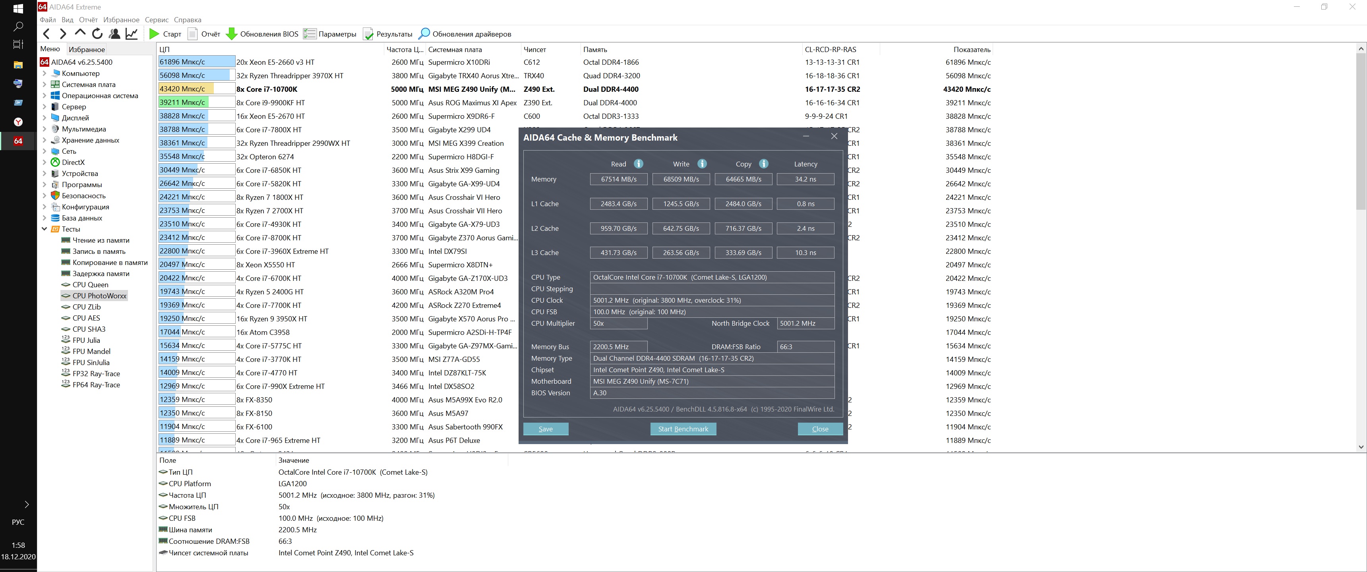Click the Read info icon in benchmark
1367x572 pixels.
638,164
